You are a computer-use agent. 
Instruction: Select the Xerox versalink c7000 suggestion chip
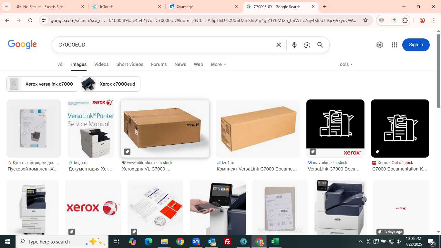[42, 84]
